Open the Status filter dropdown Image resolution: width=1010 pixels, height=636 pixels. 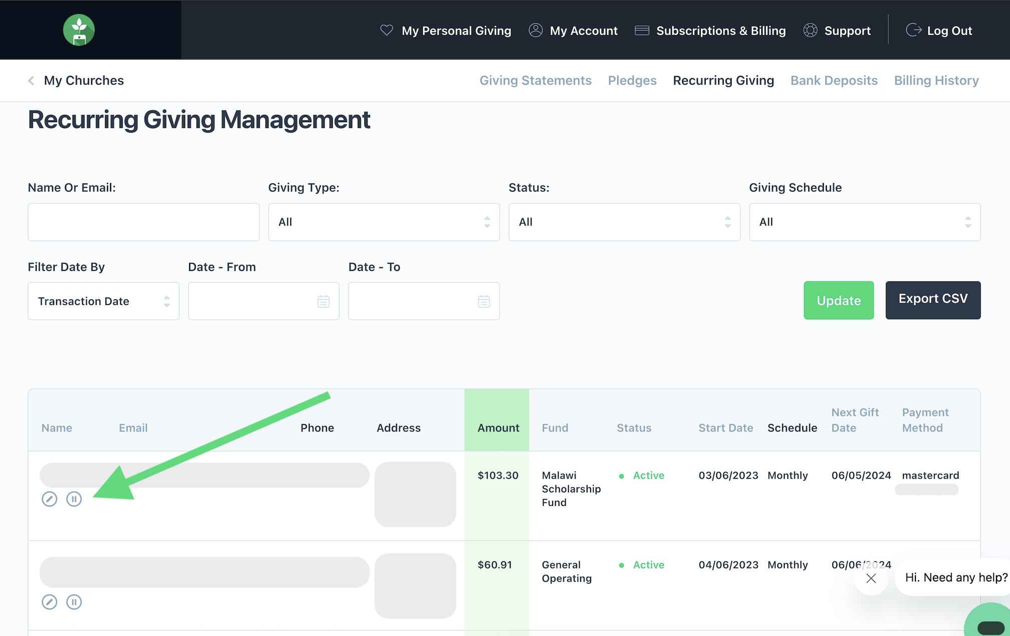[x=624, y=222]
